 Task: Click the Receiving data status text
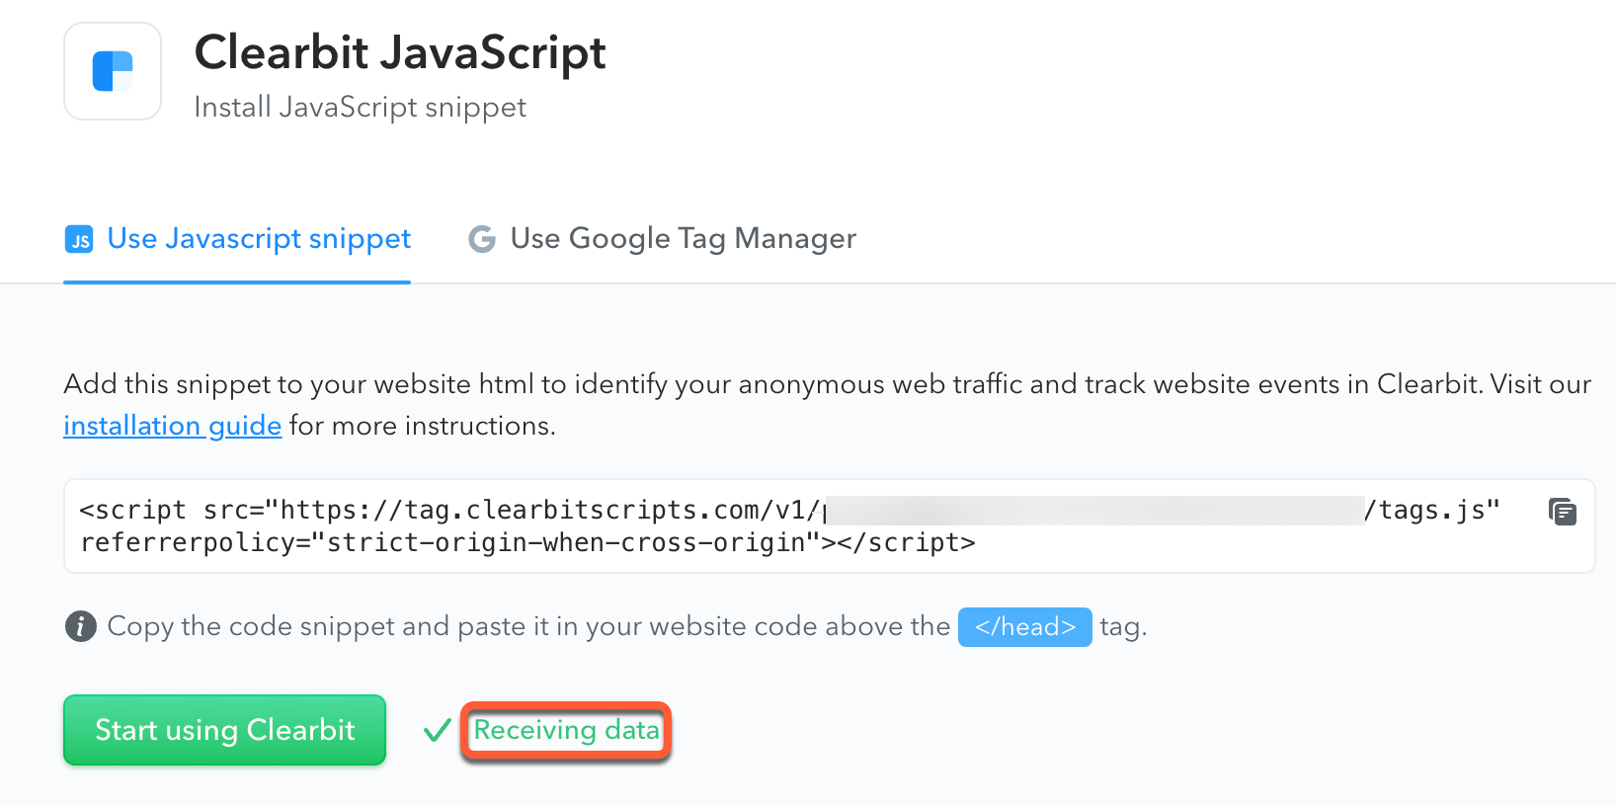point(567,730)
